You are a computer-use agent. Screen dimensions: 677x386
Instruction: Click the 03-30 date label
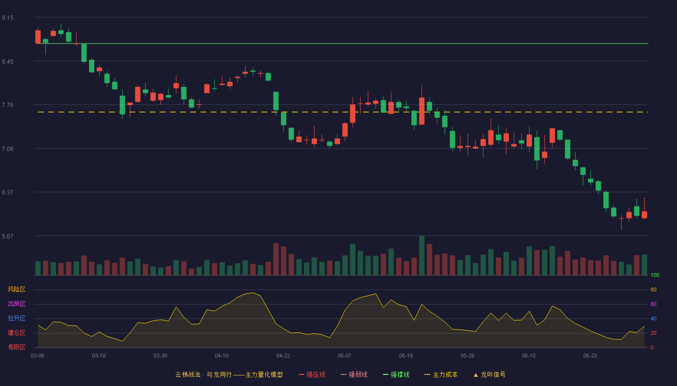tap(160, 356)
